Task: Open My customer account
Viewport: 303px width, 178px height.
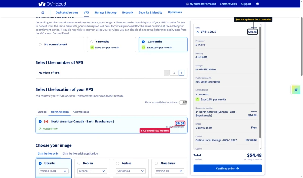Action: [x=201, y=4]
